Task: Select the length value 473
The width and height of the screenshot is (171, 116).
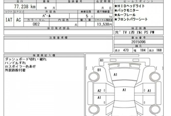Action: click(126, 50)
